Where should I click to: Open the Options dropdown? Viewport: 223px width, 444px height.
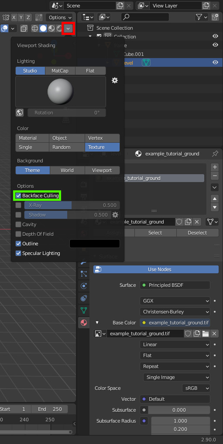(60, 17)
